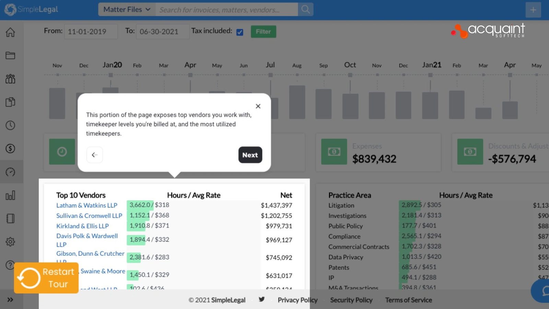Toggle the Tax included checkbox
The image size is (549, 309).
tap(240, 32)
